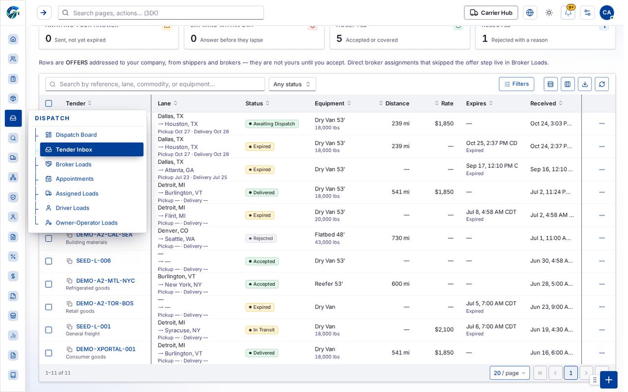Click the download export icon
This screenshot has width=628, height=392.
coord(585,84)
